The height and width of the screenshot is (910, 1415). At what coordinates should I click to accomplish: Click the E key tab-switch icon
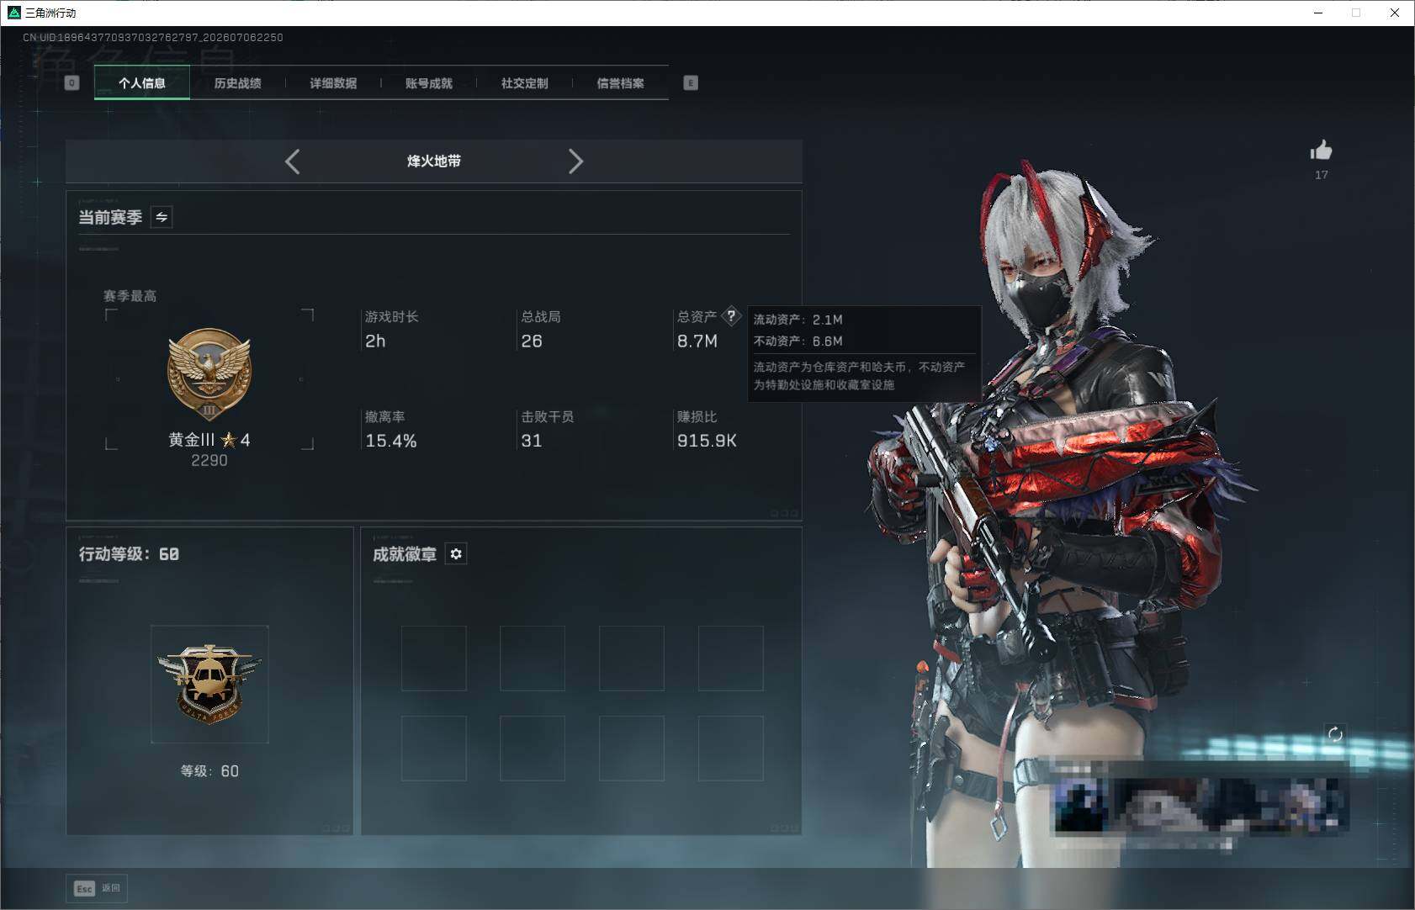tap(691, 82)
